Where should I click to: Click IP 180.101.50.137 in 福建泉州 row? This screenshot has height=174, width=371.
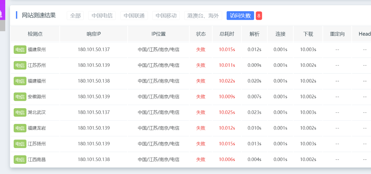pyautogui.click(x=94, y=49)
